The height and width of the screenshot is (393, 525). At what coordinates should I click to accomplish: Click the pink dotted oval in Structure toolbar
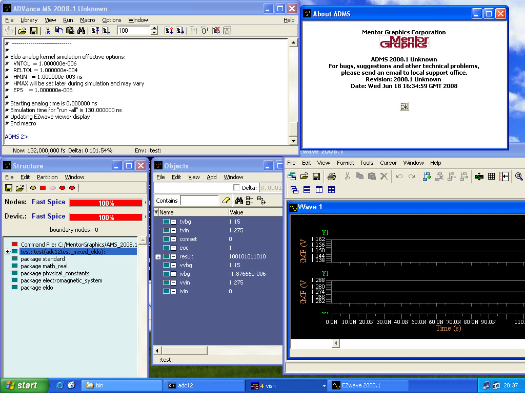pos(53,188)
